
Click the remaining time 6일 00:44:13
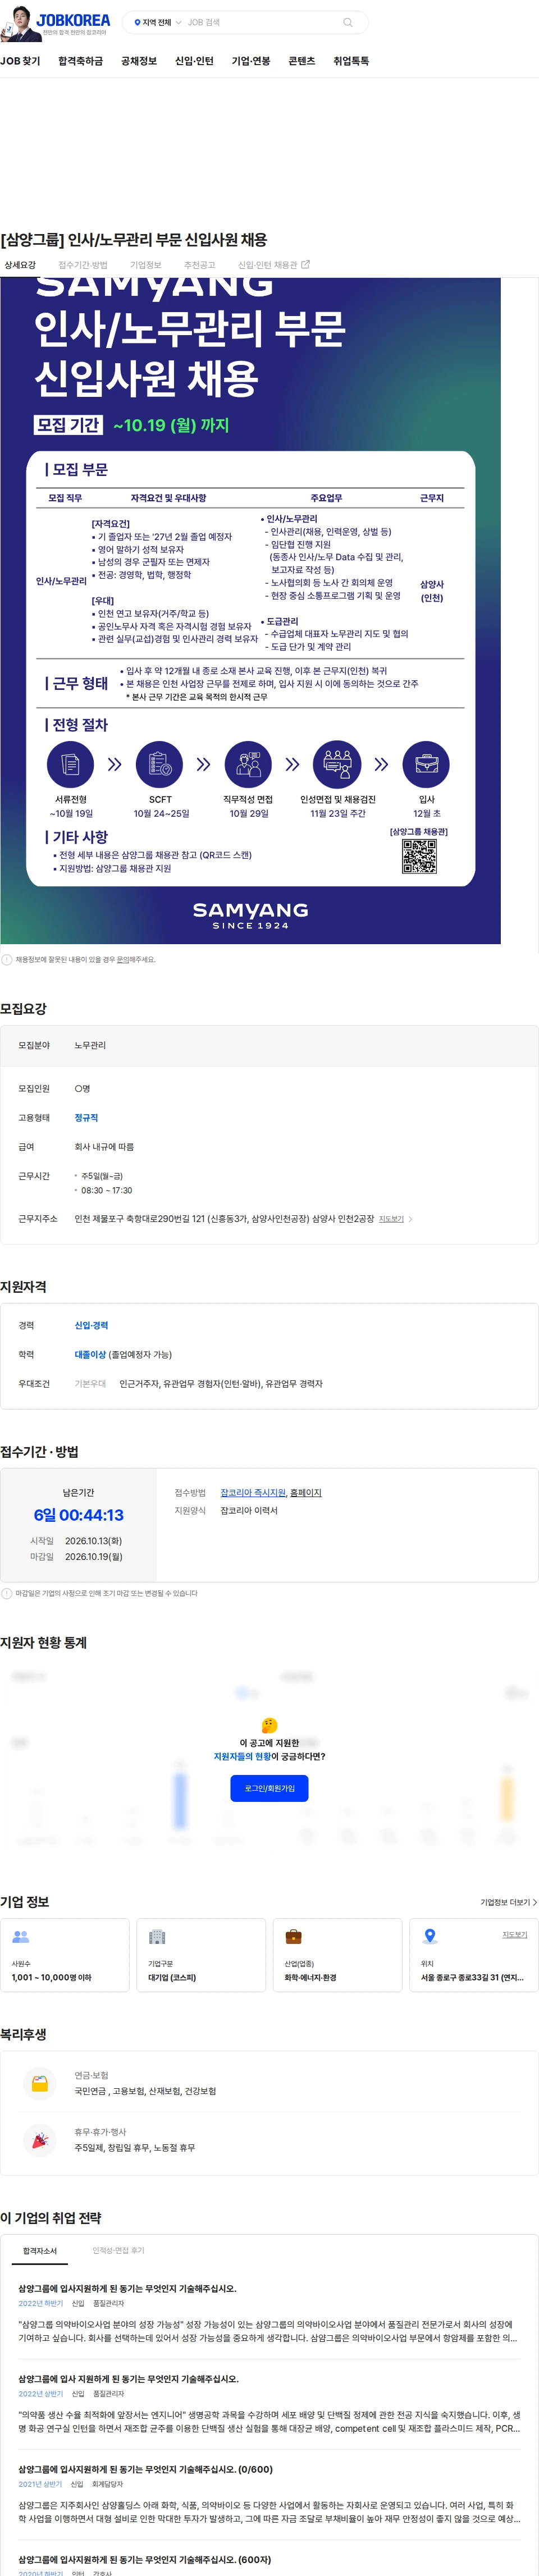pos(79,1516)
